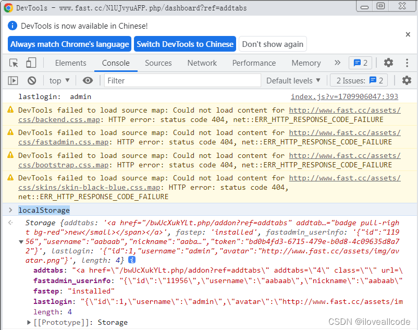The width and height of the screenshot is (418, 330).
Task: Open the Performance tab
Action: [x=254, y=63]
